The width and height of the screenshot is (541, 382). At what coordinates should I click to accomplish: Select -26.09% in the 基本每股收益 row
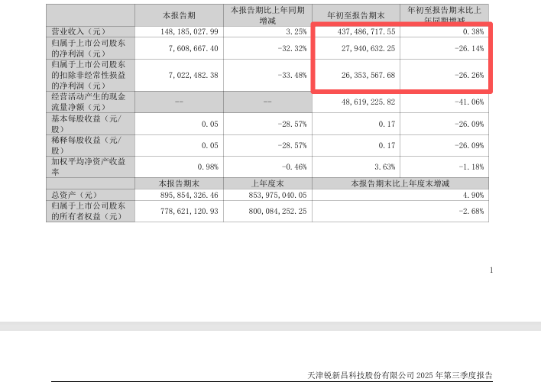click(x=469, y=124)
